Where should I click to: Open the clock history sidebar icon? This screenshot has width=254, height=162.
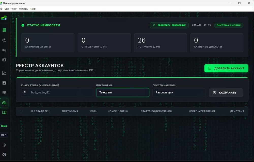[4, 145]
